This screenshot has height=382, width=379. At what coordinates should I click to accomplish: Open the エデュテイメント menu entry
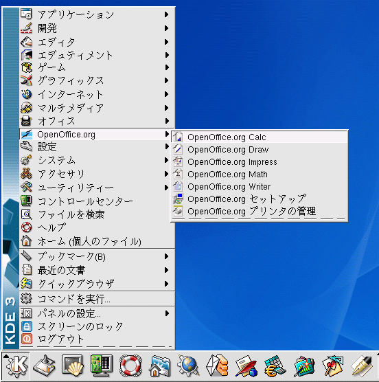coord(97,55)
